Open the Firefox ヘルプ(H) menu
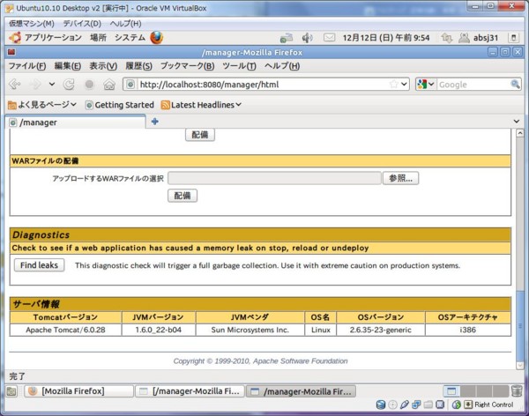Screen dimensions: 529x416 [x=282, y=66]
